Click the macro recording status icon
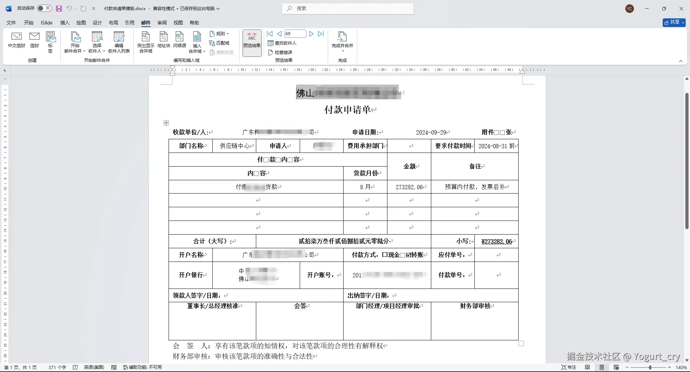This screenshot has width=690, height=372. click(114, 367)
